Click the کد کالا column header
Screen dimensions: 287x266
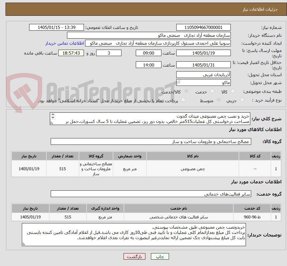(255, 156)
